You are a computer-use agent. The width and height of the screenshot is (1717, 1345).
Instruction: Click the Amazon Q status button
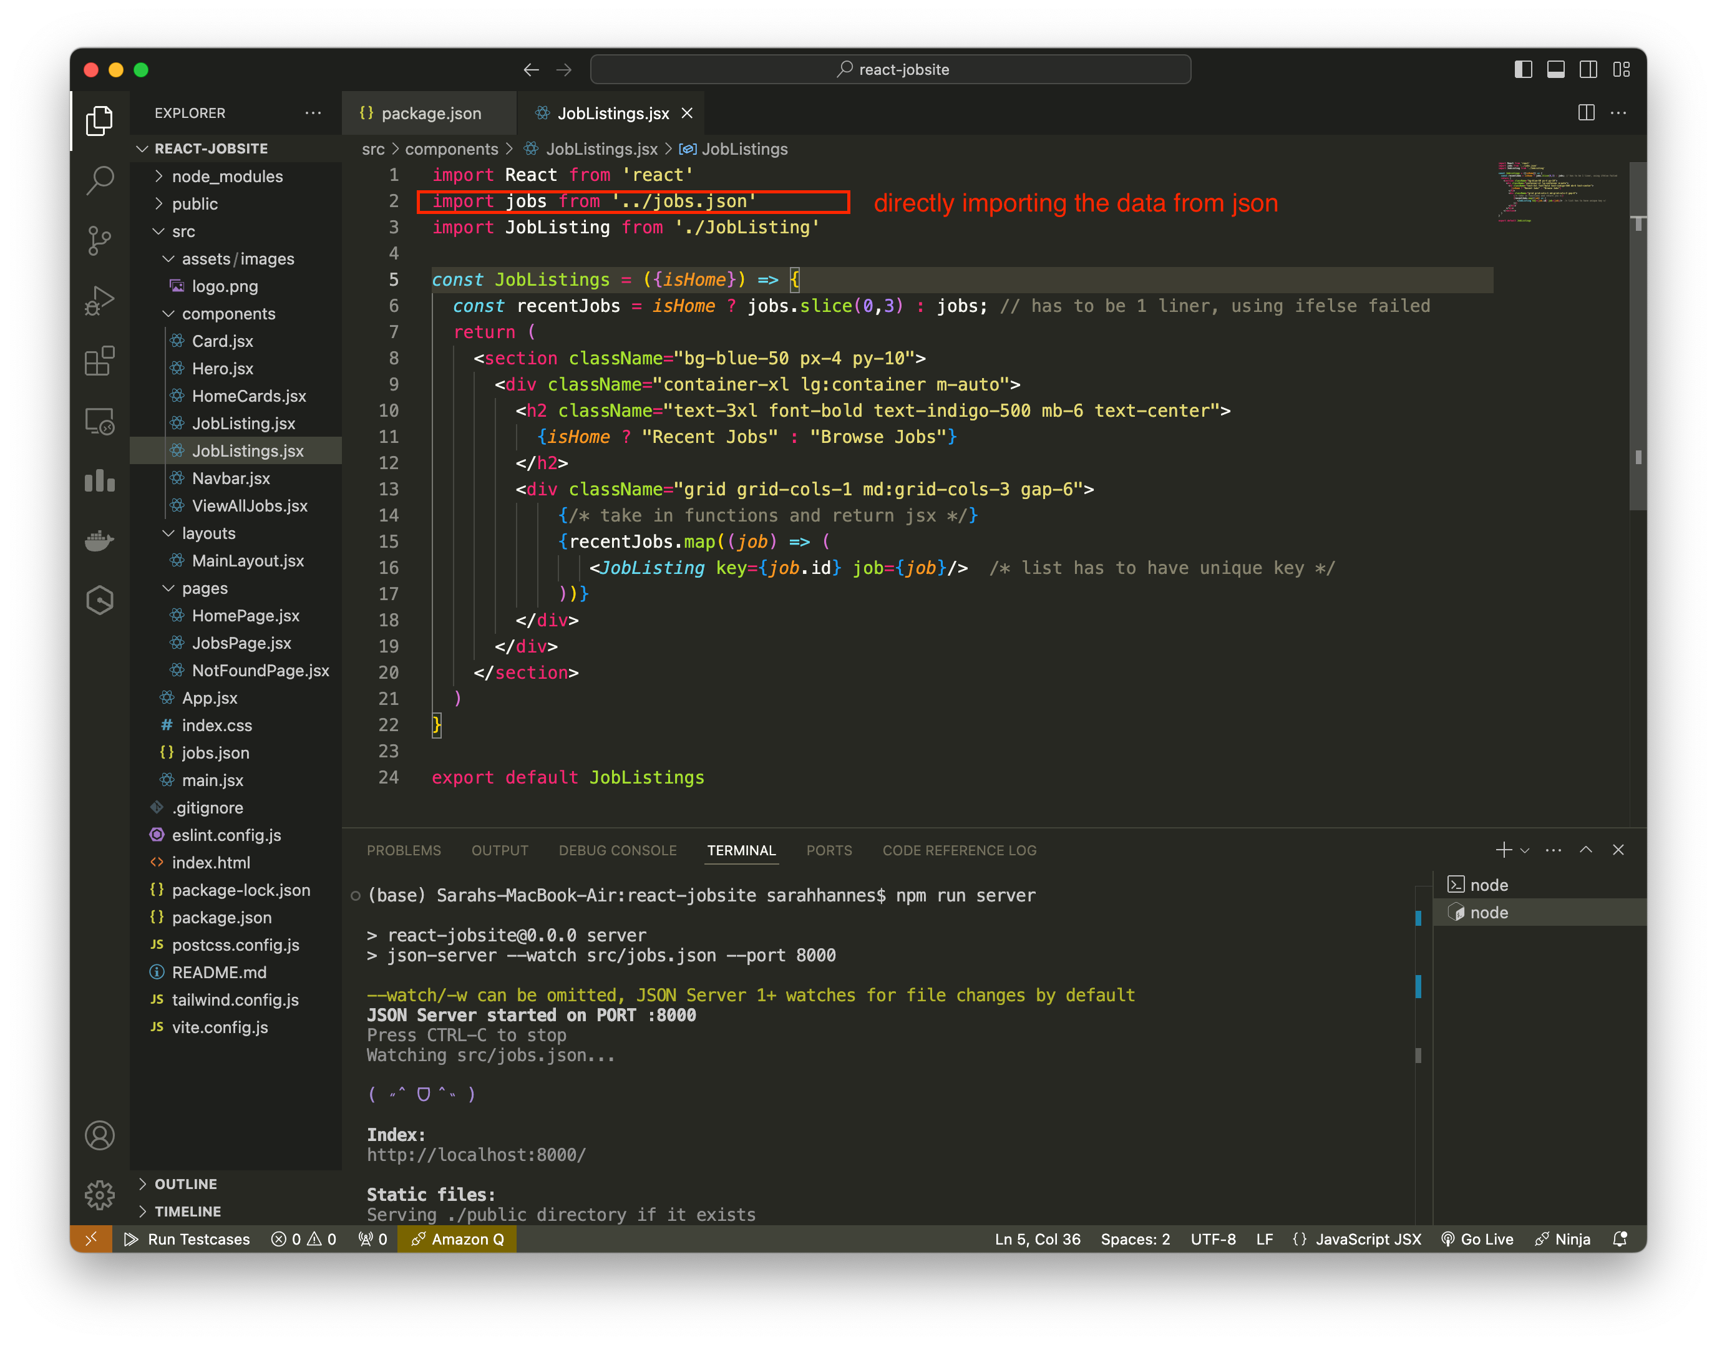(457, 1239)
